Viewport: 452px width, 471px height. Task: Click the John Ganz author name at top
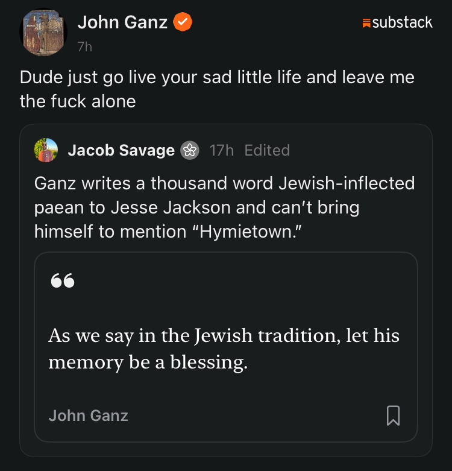pos(122,23)
